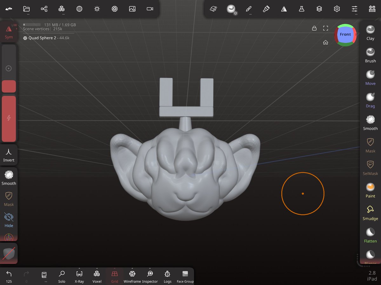This screenshot has height=285, width=381.
Task: Select the Paint tool
Action: pos(370,190)
